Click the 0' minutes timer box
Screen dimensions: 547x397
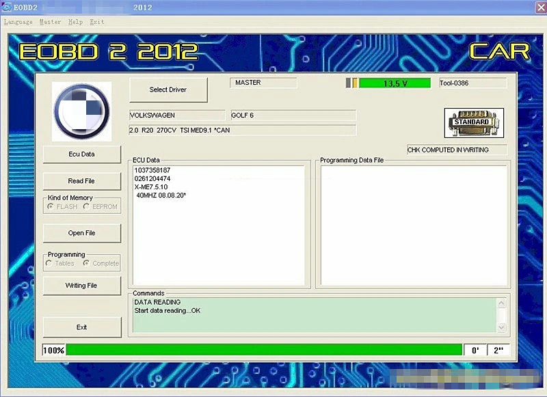475,351
